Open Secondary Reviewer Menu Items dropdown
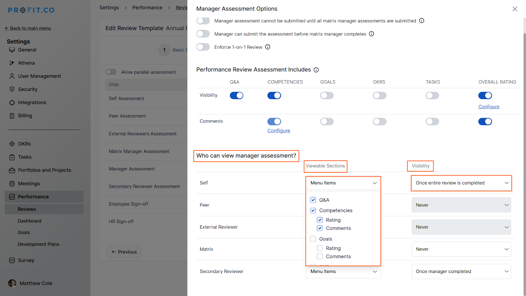The width and height of the screenshot is (526, 296). tap(343, 272)
